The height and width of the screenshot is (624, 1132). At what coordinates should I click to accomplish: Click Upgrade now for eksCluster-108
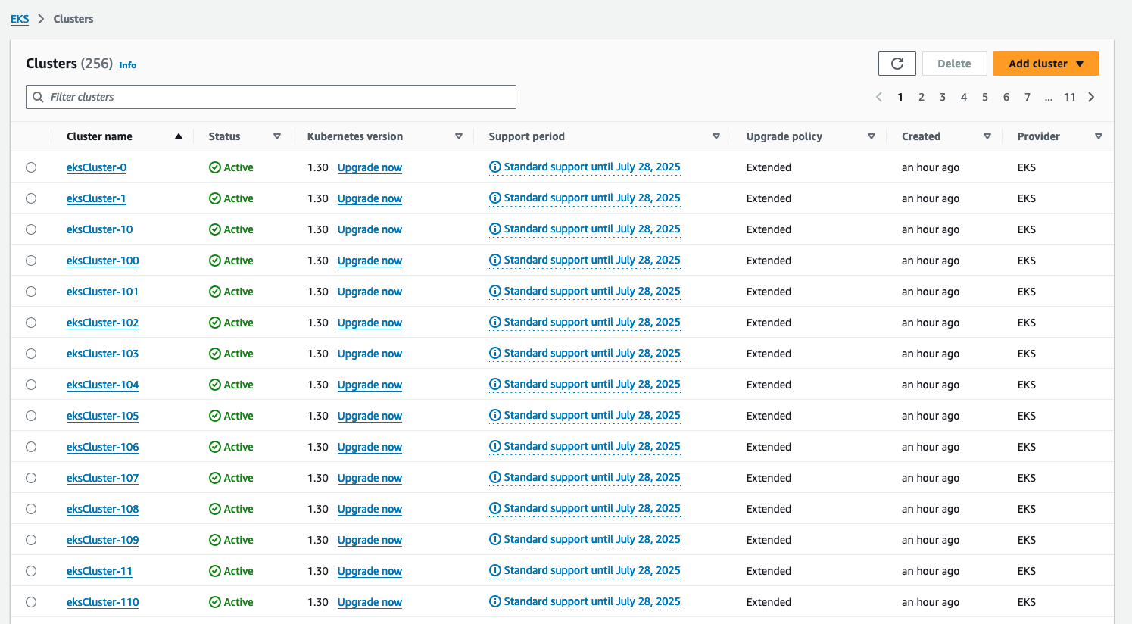click(370, 509)
